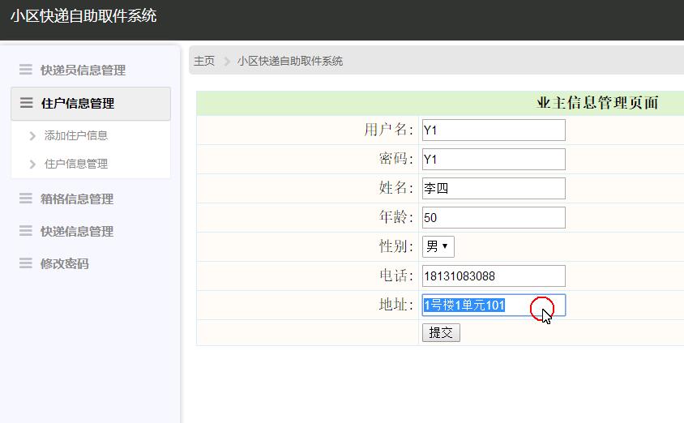Click the 小区快递自助取件系统 header title
The width and height of the screenshot is (684, 423).
[x=83, y=15]
